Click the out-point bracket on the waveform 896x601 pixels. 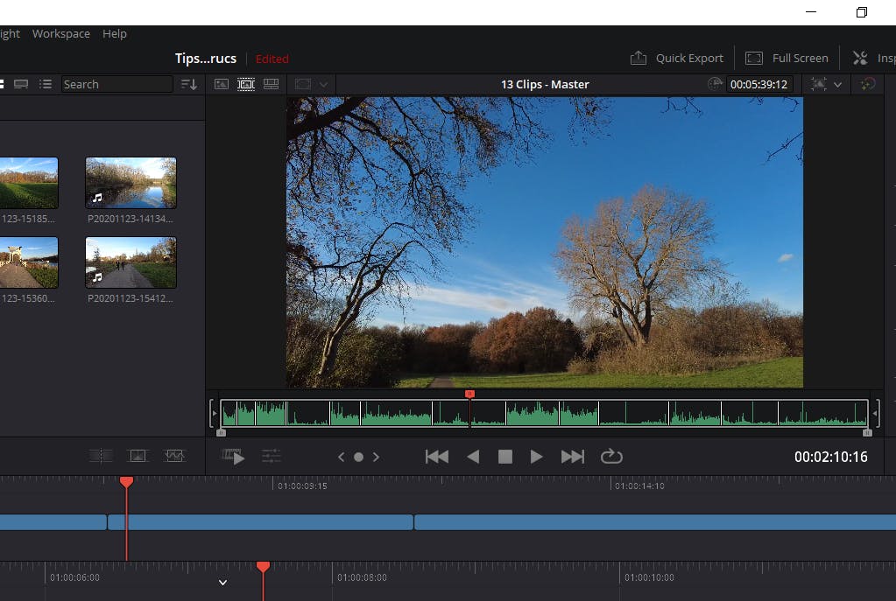pos(877,413)
